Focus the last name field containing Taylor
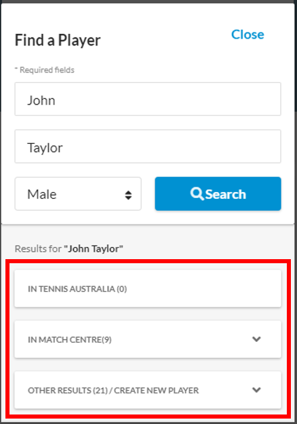The width and height of the screenshot is (297, 424). tap(148, 147)
